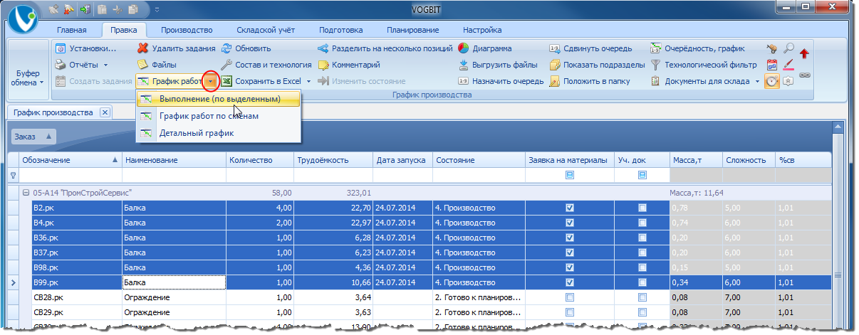This screenshot has width=859, height=335.
Task: Click the Удалить задания red X icon
Action: [x=143, y=49]
